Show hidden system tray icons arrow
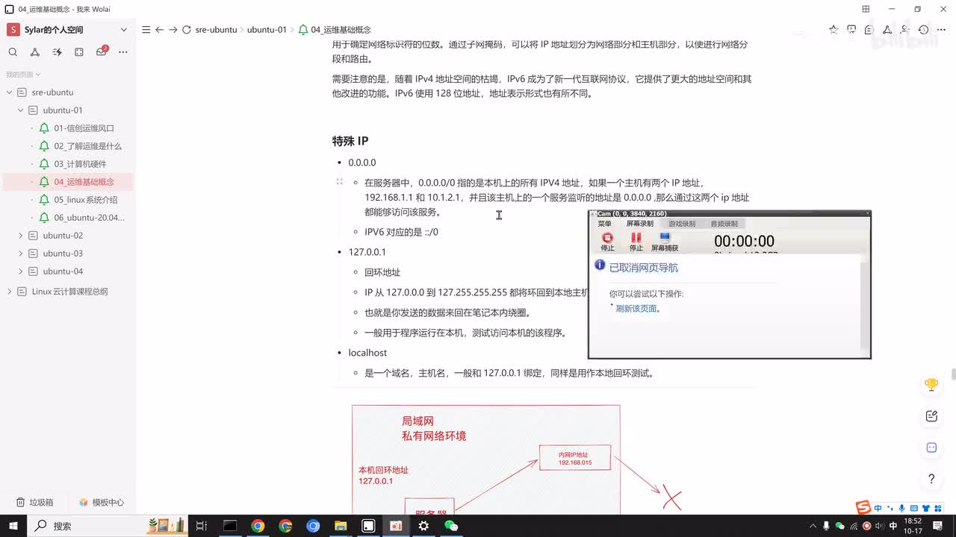 coord(813,525)
